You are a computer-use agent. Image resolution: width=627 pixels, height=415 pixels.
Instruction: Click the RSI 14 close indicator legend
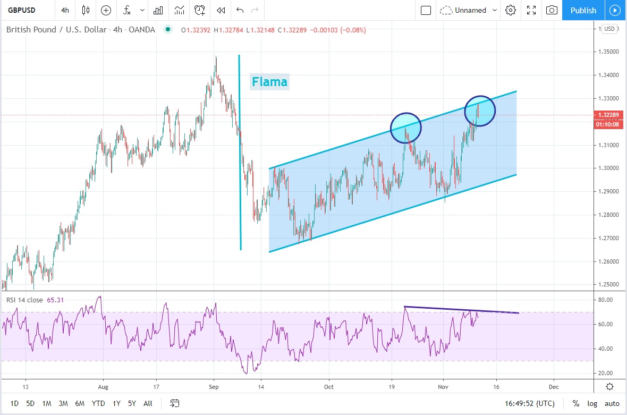pyautogui.click(x=24, y=300)
